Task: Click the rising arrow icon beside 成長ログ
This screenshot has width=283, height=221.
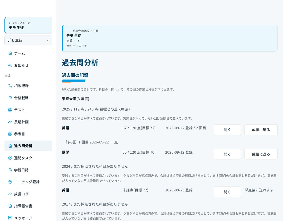Action: (10, 194)
